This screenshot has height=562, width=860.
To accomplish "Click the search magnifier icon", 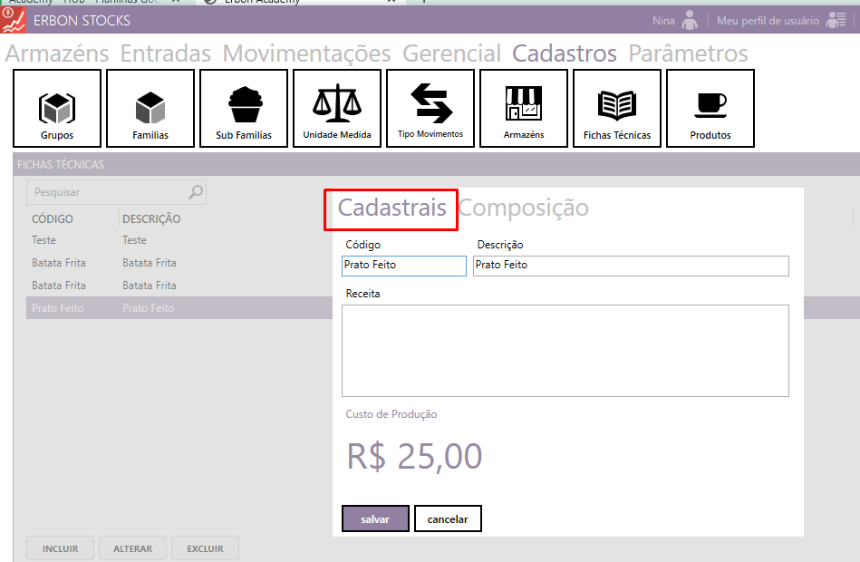I will coord(196,192).
